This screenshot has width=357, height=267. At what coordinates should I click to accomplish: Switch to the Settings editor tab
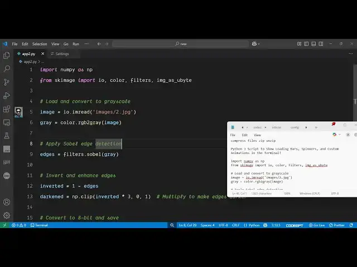(62, 54)
